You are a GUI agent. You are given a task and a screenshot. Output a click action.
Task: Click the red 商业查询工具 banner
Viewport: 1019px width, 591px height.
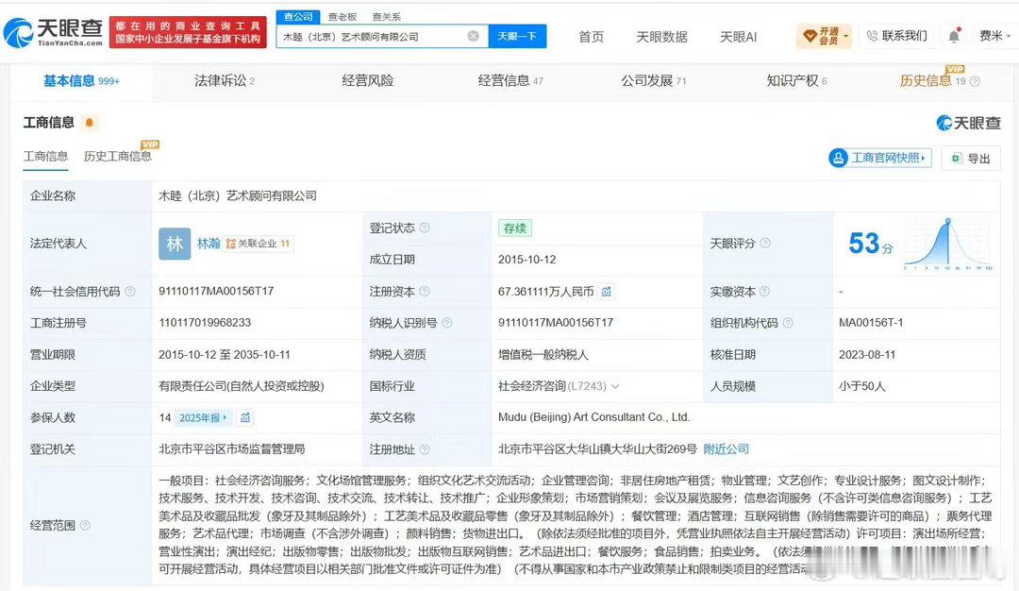(x=188, y=32)
